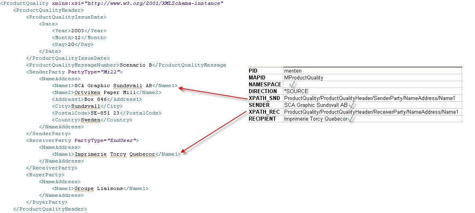Click the checkmark after Imprimerie Torcy Quebecor in the table
This screenshot has height=213, width=475.
tap(351, 119)
